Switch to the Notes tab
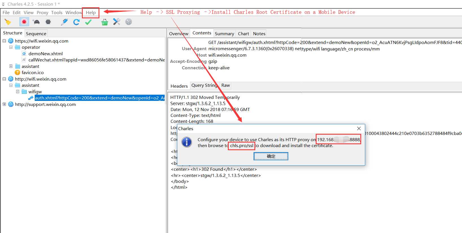The width and height of the screenshot is (462, 233). tap(259, 34)
